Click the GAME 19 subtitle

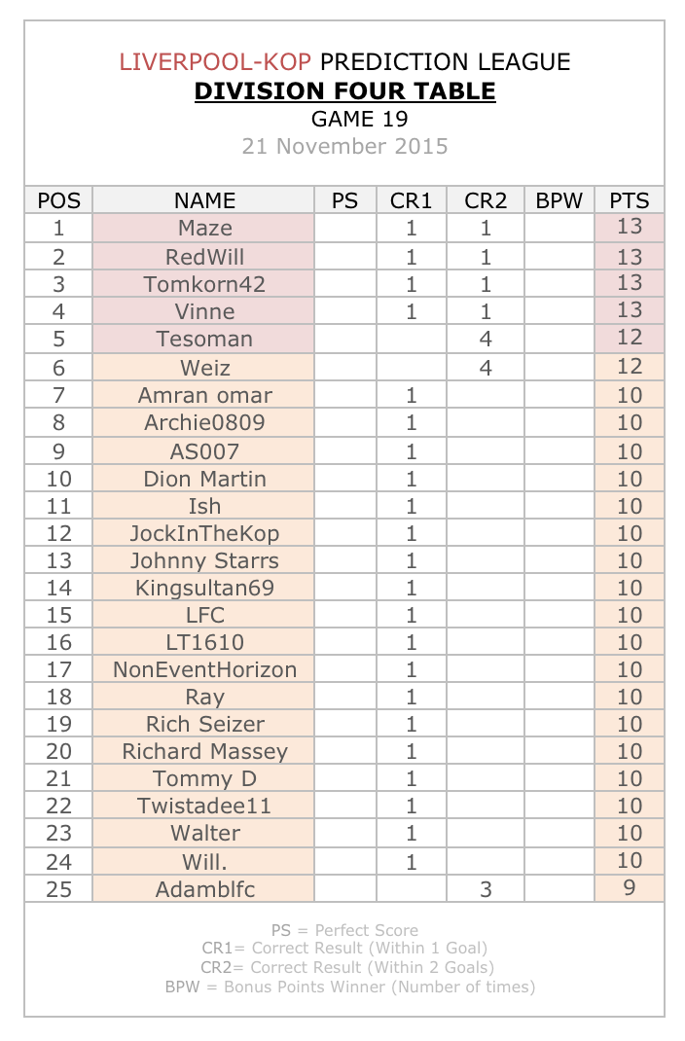pos(360,119)
